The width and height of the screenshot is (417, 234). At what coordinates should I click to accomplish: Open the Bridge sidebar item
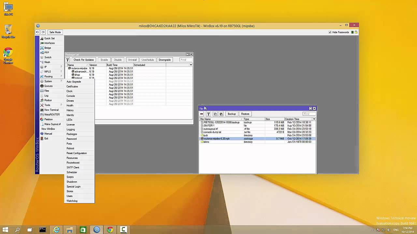click(x=48, y=48)
